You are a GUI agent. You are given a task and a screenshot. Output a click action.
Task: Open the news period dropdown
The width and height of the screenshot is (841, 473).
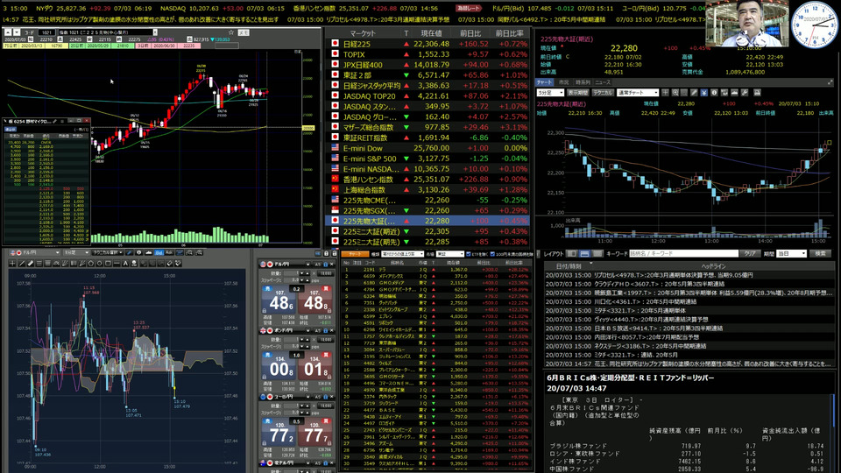click(x=790, y=253)
